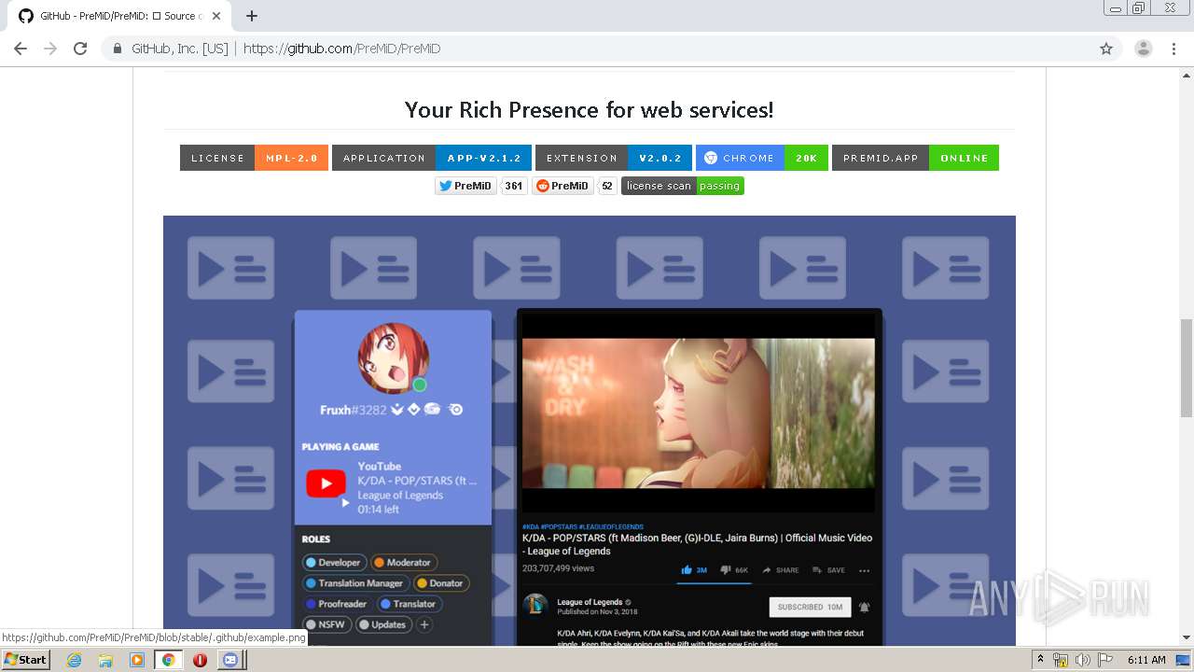View site security lock info
This screenshot has height=672, width=1194.
click(117, 49)
